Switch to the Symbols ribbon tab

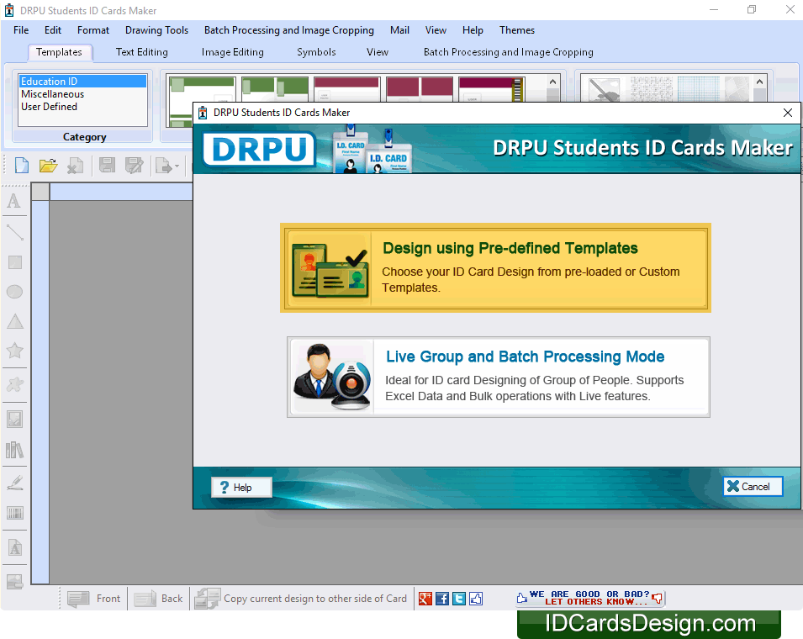click(316, 52)
